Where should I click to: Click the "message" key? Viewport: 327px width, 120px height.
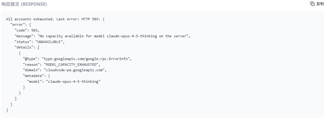point(24,36)
